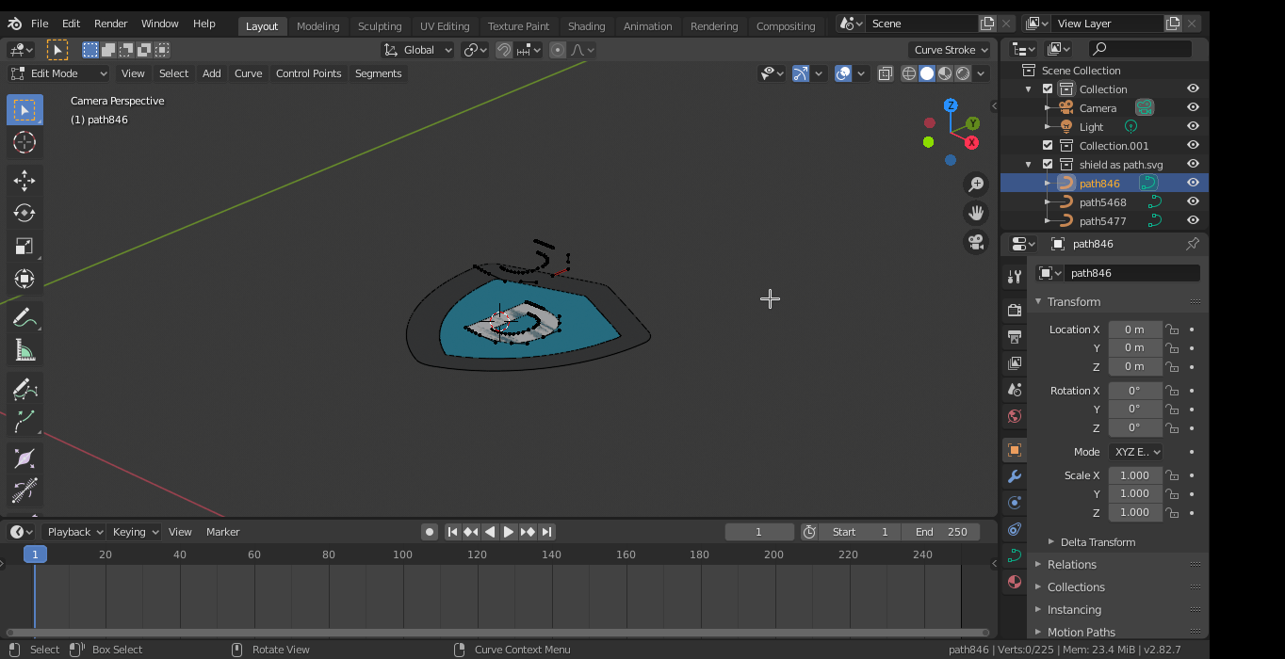Collapse the shield as path.svg collection
This screenshot has height=659, width=1285.
[x=1029, y=164]
